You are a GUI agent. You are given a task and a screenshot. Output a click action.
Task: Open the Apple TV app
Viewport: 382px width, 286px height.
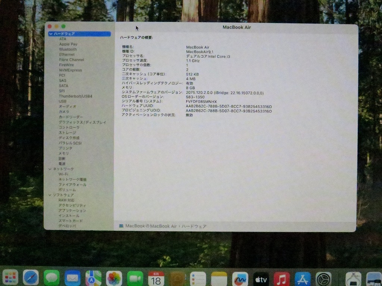click(x=261, y=279)
